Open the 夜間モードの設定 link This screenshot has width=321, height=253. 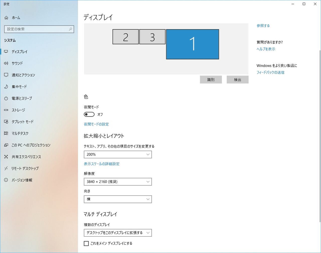(x=96, y=124)
